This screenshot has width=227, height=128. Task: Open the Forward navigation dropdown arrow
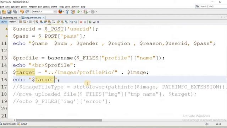(33, 22)
